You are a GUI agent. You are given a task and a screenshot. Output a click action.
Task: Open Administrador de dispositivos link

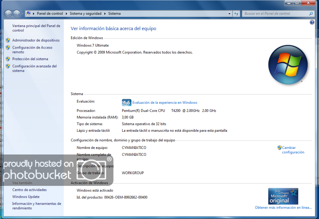(36, 40)
